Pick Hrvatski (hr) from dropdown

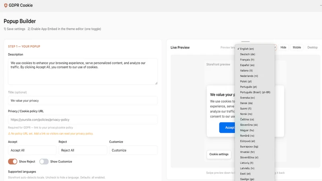(x=255, y=152)
